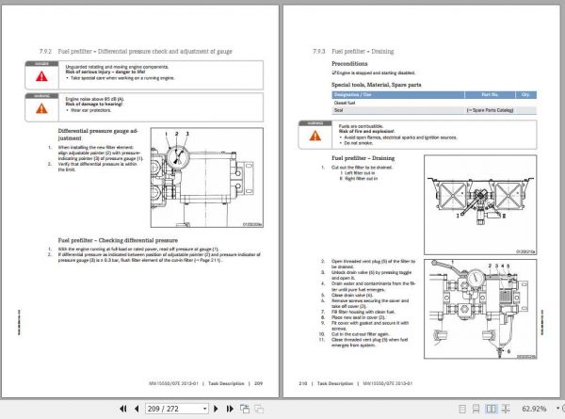Click the greyed next view icon

coord(259,409)
